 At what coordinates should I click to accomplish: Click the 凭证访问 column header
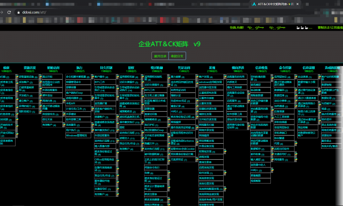[184, 68]
